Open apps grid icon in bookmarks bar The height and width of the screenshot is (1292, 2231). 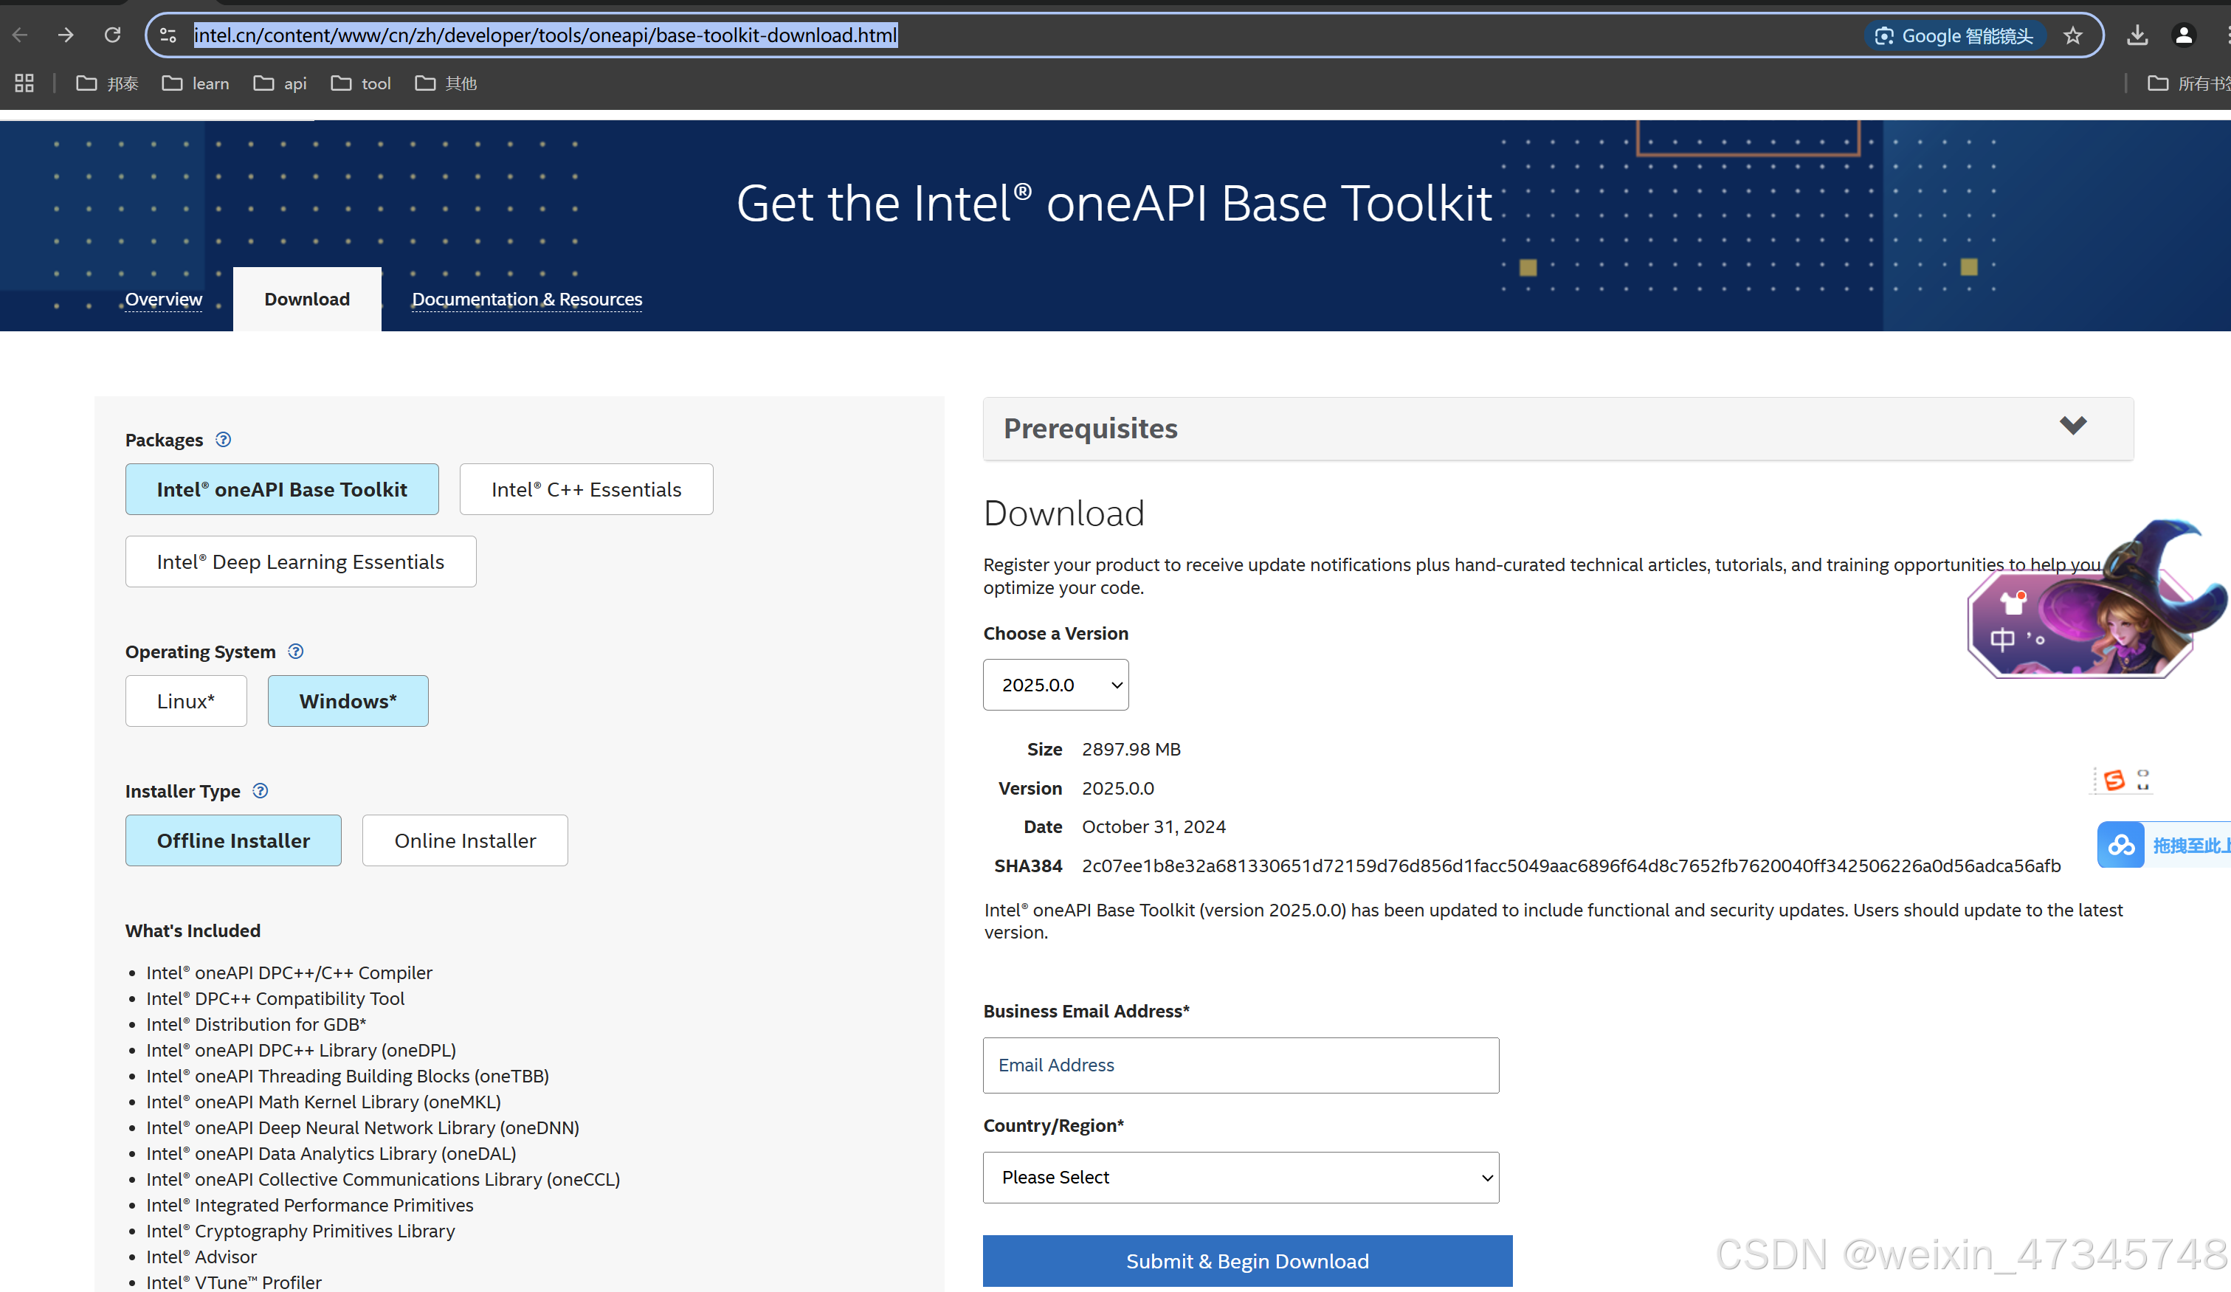coord(24,83)
